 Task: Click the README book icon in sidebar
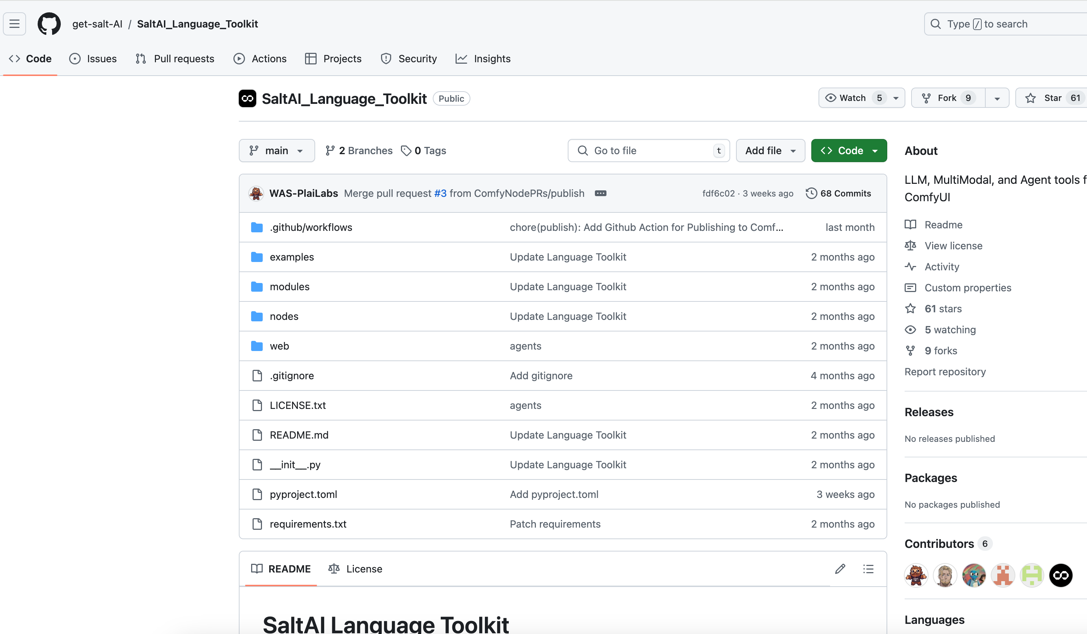click(x=910, y=224)
